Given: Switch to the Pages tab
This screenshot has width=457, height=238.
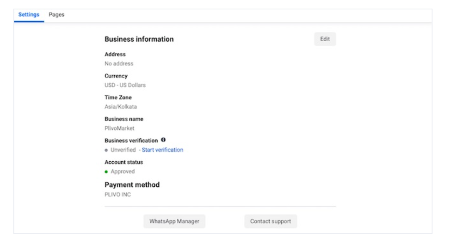Looking at the screenshot, I should [56, 15].
